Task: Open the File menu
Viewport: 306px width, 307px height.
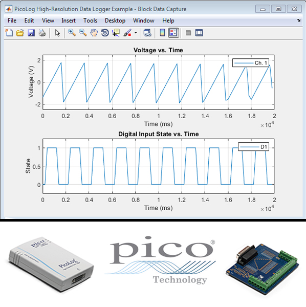Action: 12,20
